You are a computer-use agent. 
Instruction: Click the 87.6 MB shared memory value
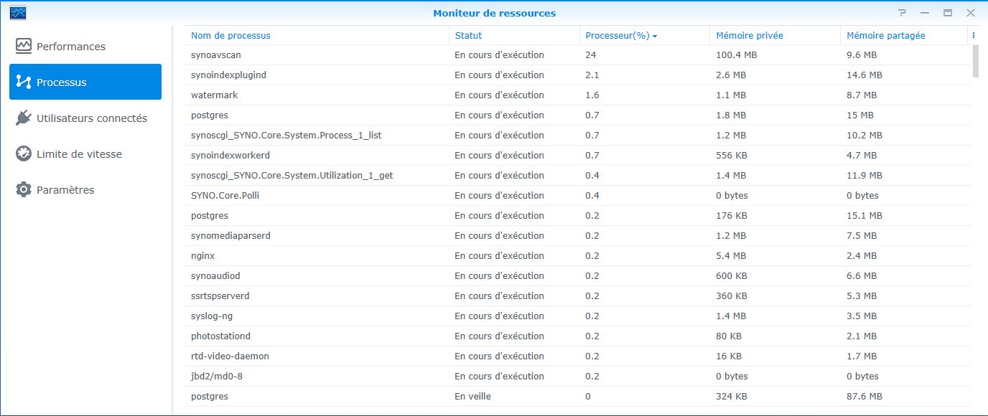(x=865, y=397)
